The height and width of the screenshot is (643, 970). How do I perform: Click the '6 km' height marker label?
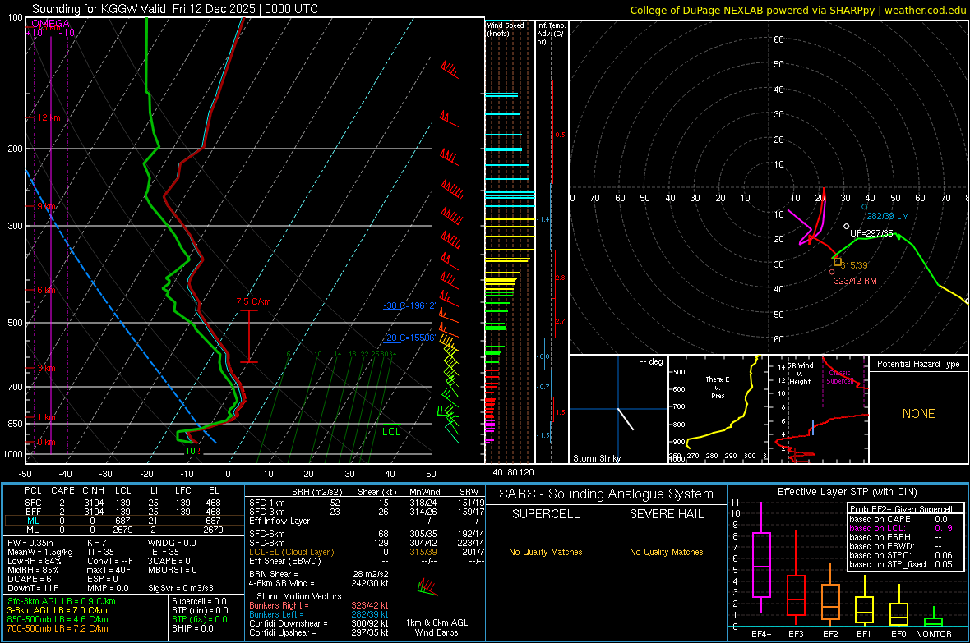(46, 290)
